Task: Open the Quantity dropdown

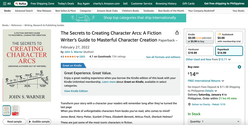Action: (214, 121)
